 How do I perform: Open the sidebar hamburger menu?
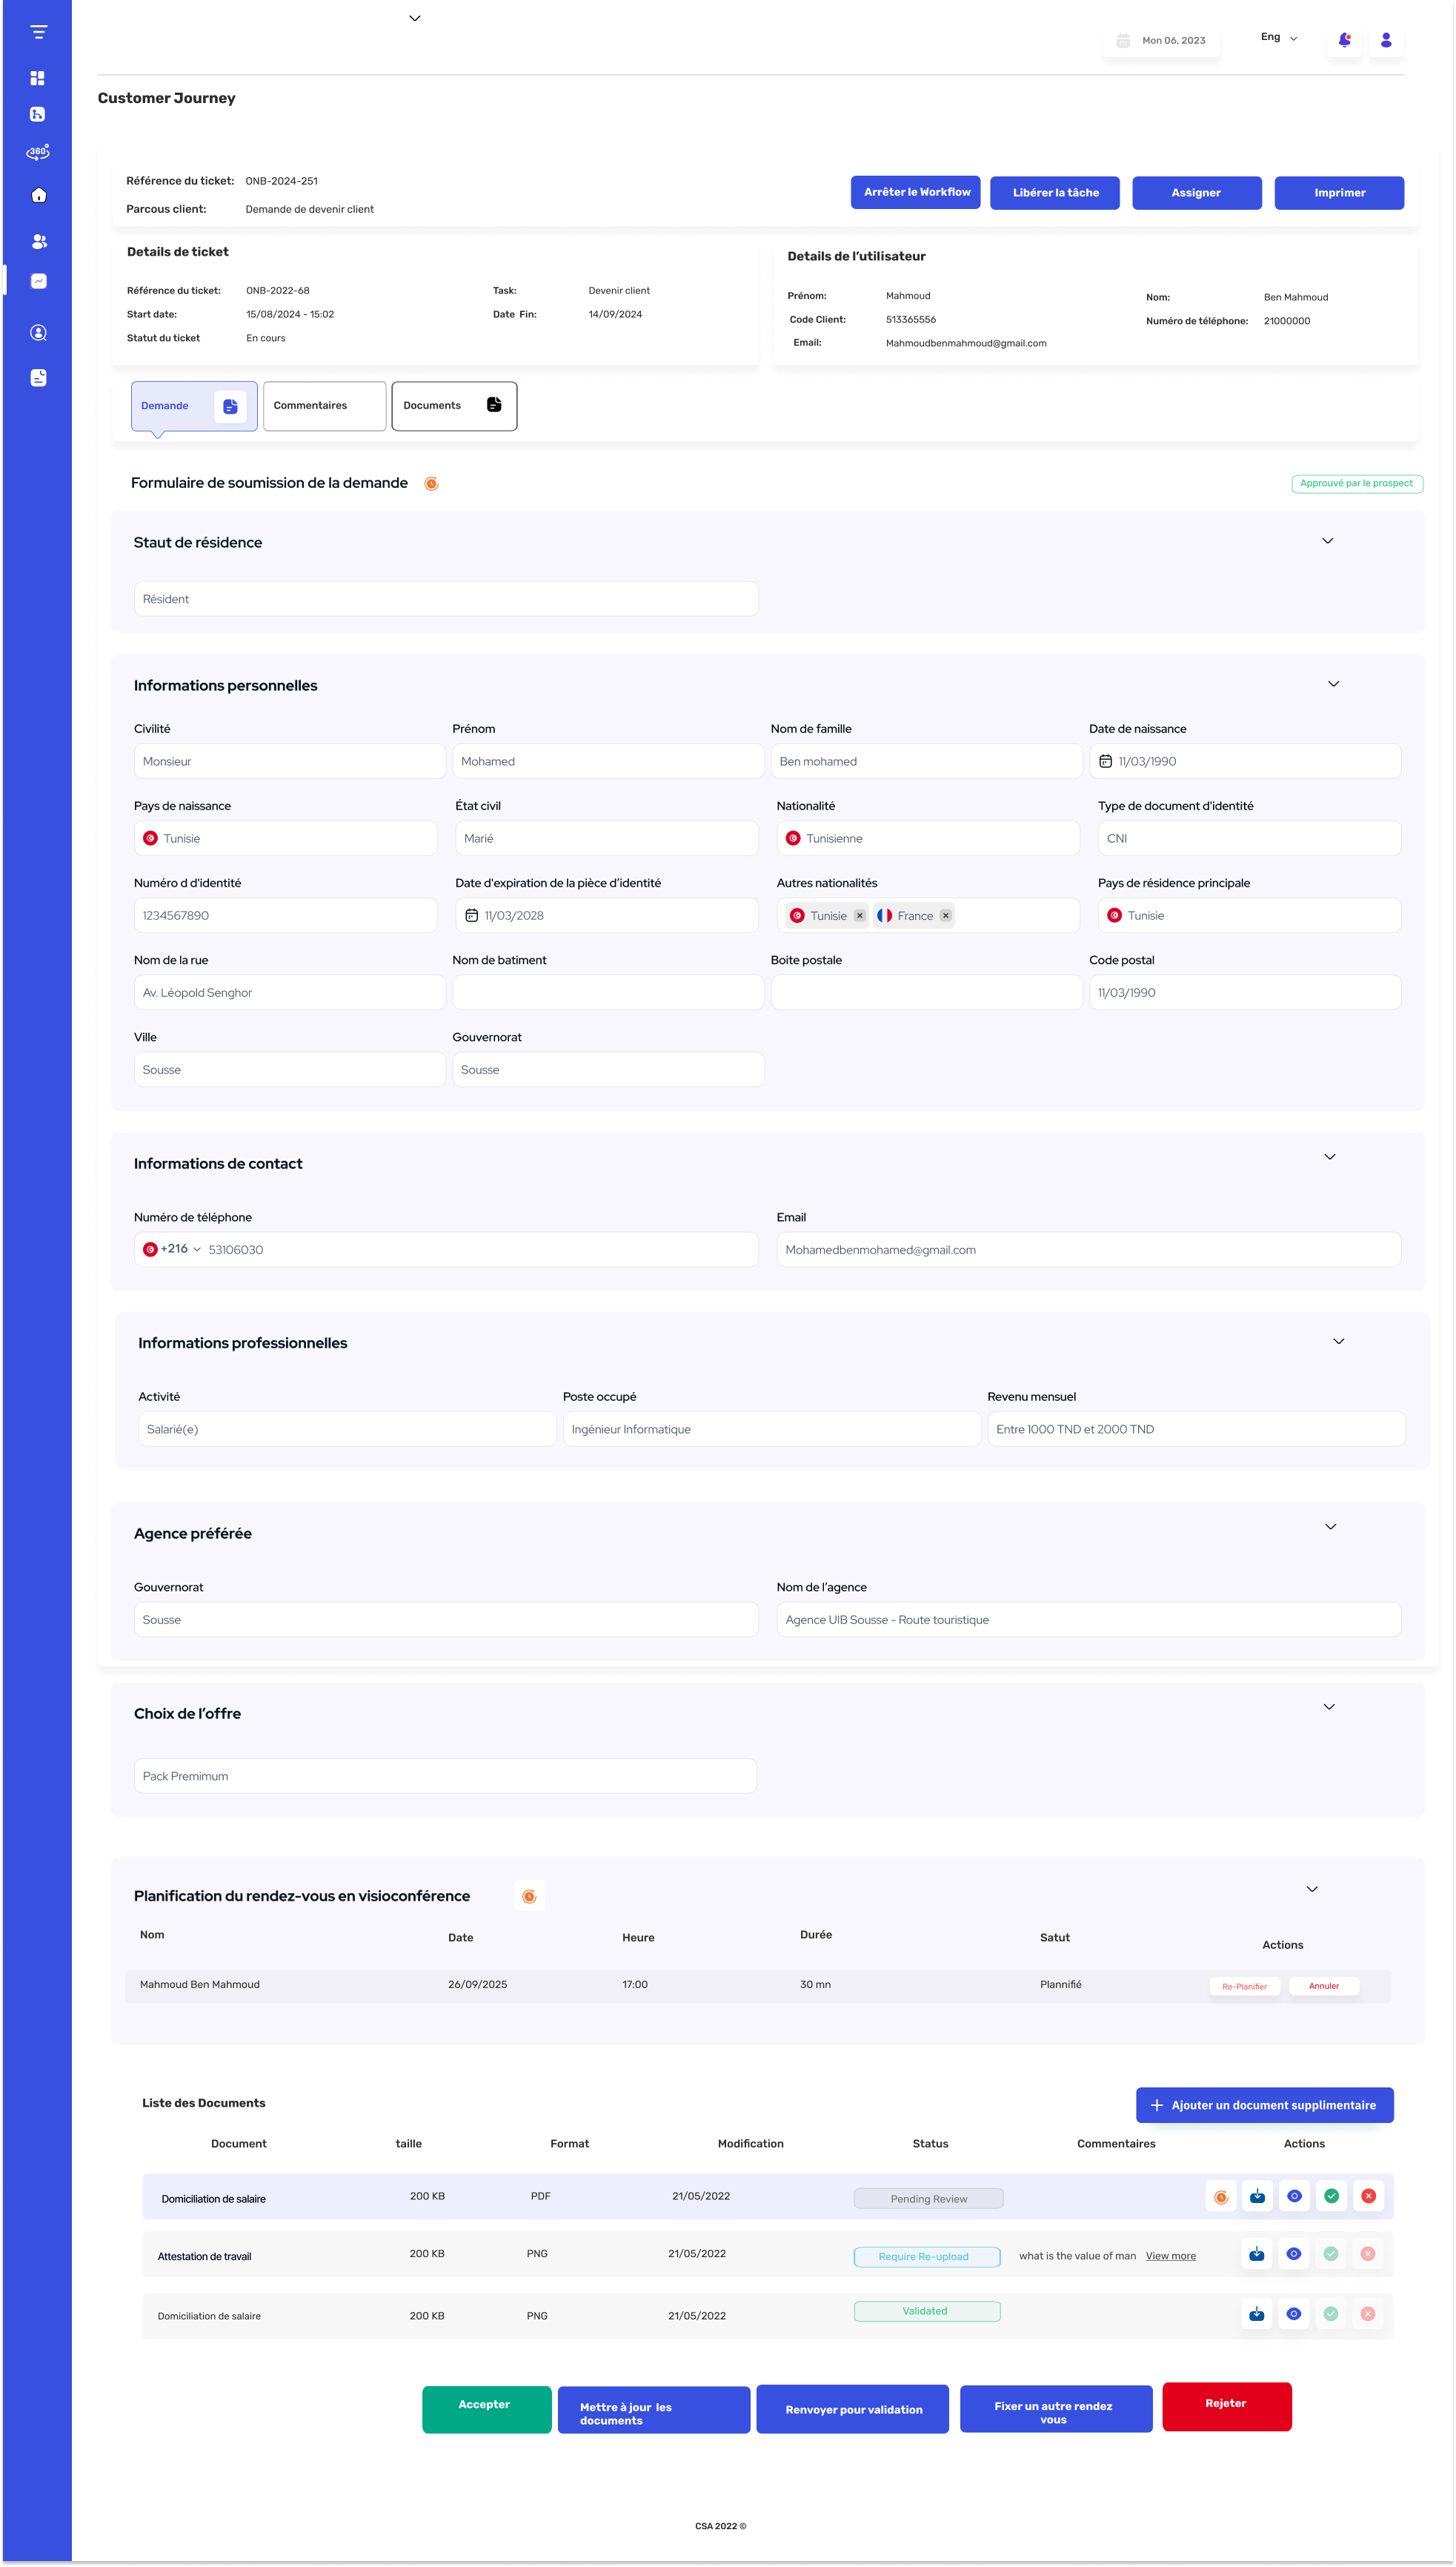point(38,32)
